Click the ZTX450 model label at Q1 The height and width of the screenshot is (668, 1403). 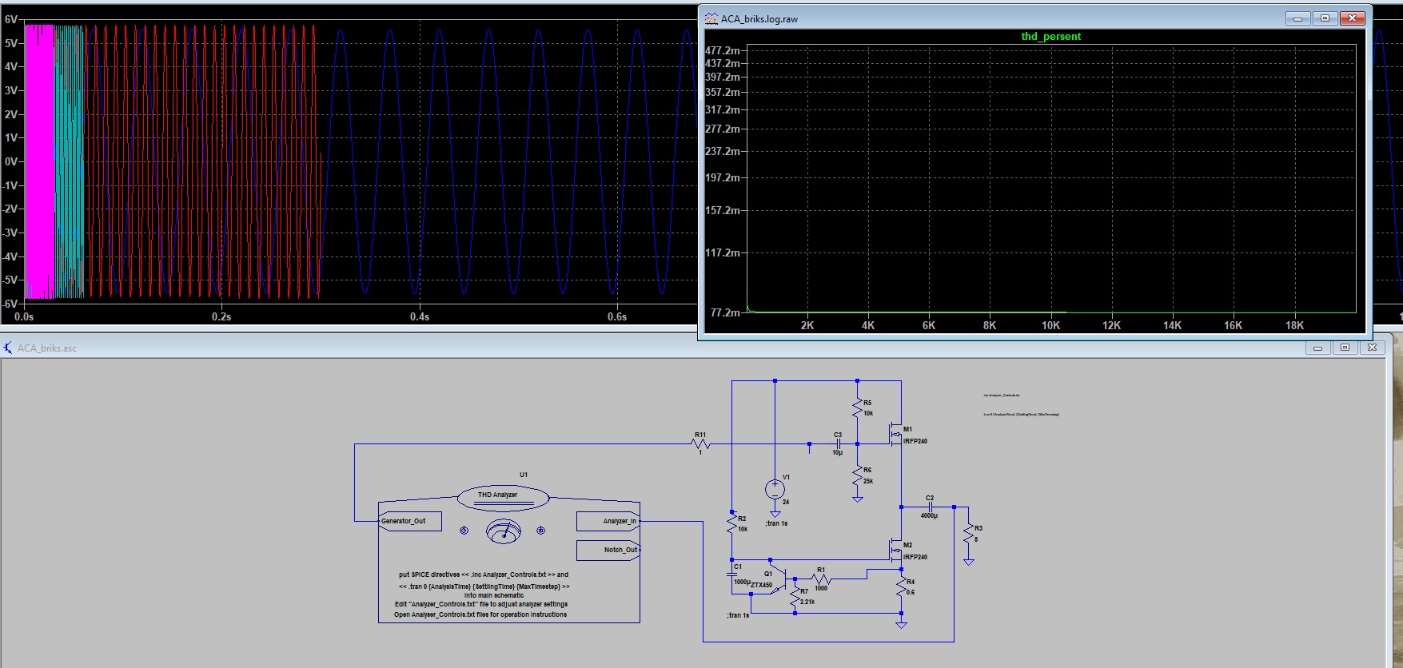761,585
